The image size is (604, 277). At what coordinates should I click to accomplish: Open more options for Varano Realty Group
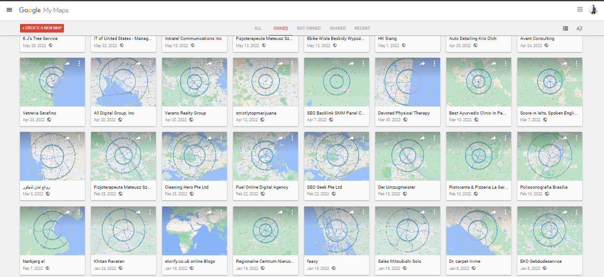tap(221, 63)
